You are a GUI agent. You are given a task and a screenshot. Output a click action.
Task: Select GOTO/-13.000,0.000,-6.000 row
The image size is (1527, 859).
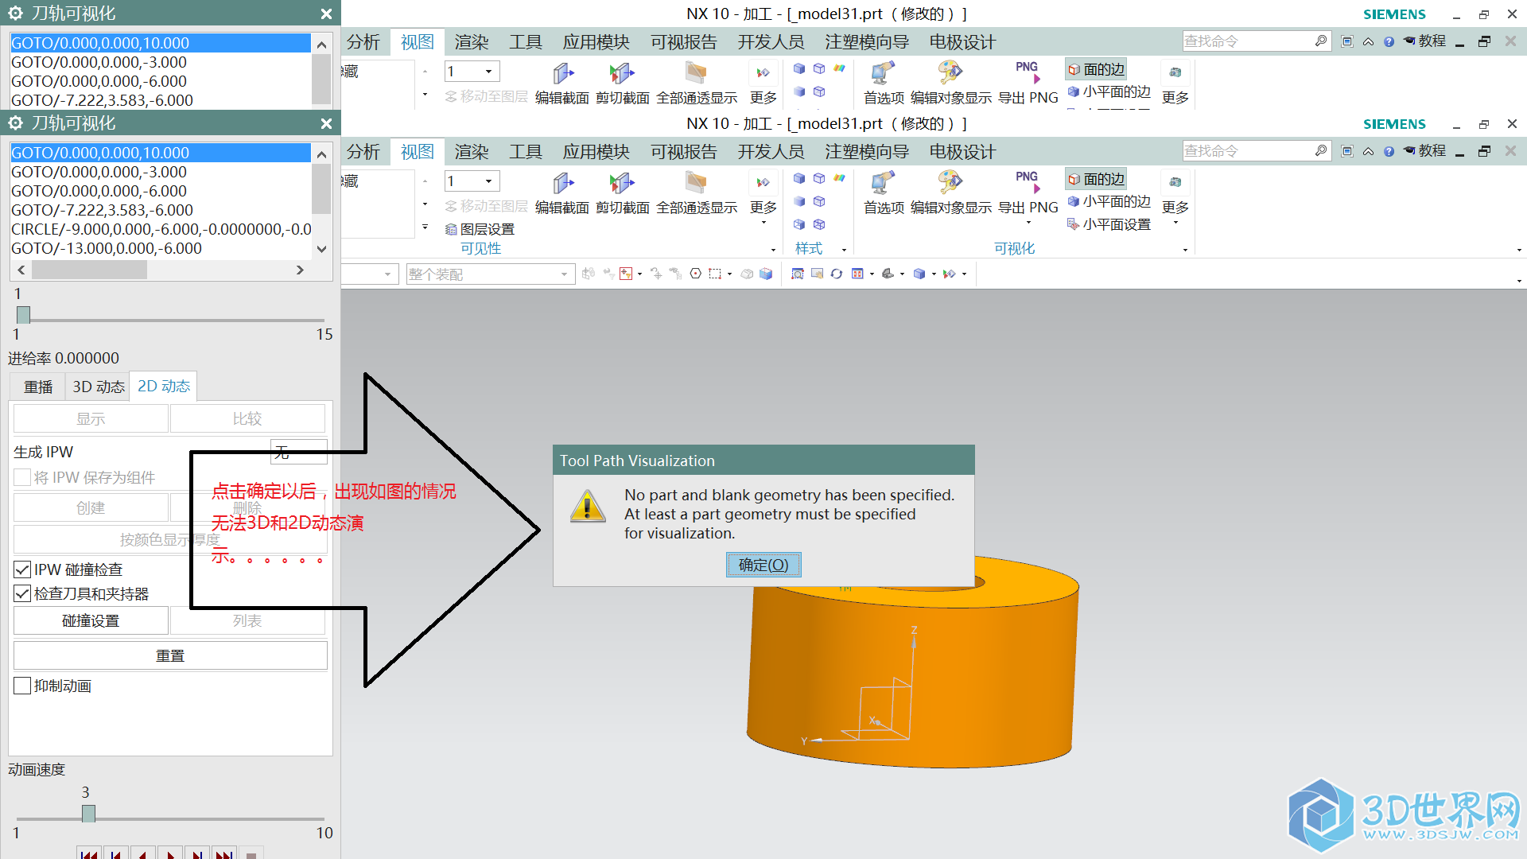161,248
